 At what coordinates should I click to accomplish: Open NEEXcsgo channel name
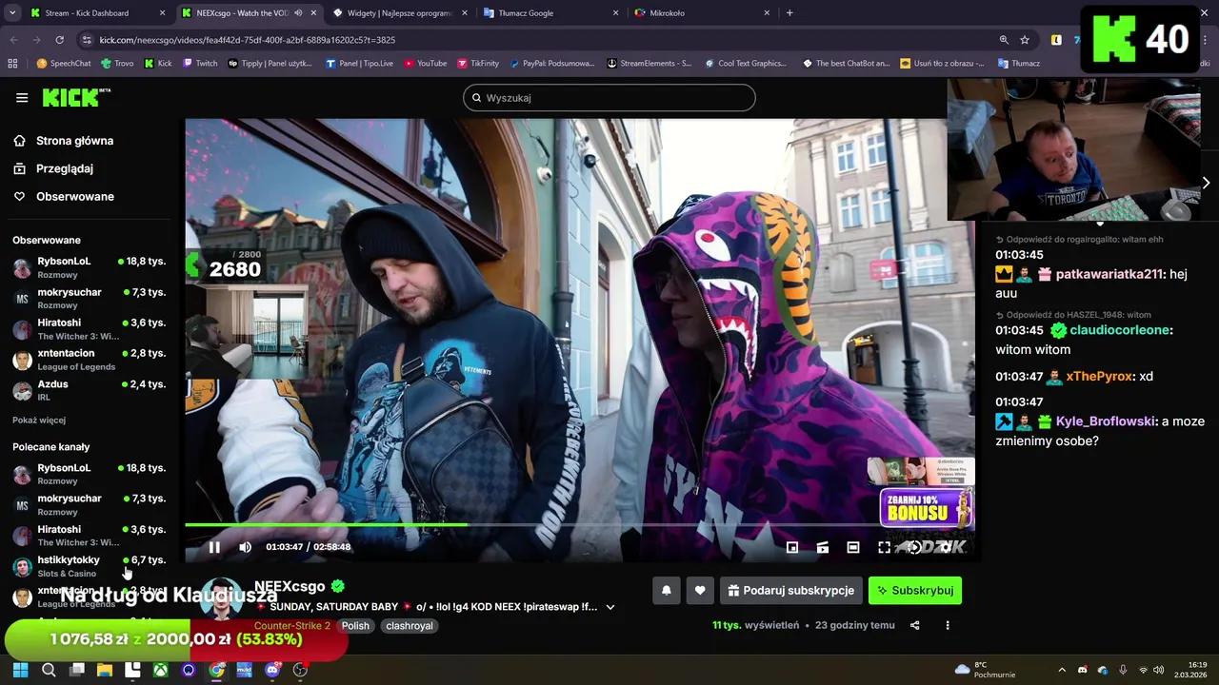coord(290,586)
